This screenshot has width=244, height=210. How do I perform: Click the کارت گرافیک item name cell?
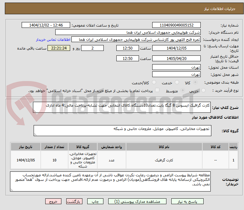(164, 160)
